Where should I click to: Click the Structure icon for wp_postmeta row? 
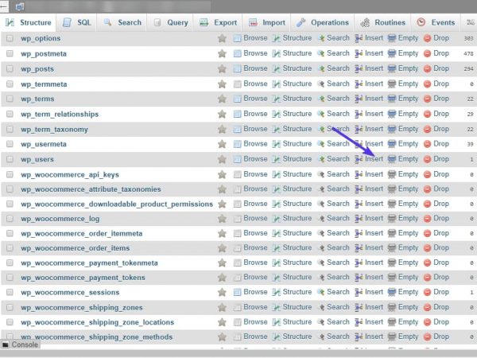[x=276, y=53]
